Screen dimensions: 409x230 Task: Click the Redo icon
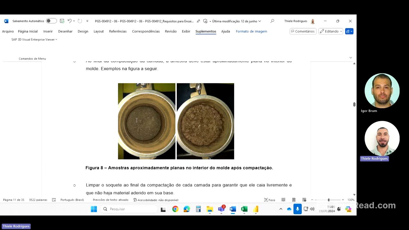[x=80, y=21]
